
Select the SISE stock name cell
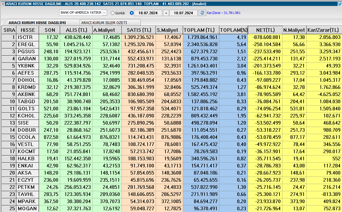click(28, 123)
